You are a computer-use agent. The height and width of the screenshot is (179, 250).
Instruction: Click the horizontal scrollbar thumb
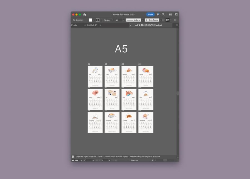165,160
